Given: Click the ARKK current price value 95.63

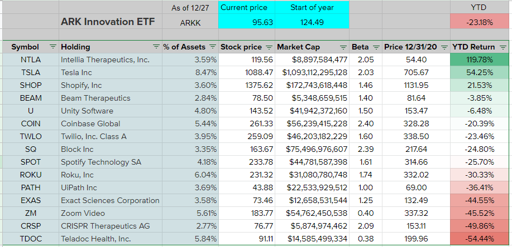Looking at the screenshot, I should point(244,23).
